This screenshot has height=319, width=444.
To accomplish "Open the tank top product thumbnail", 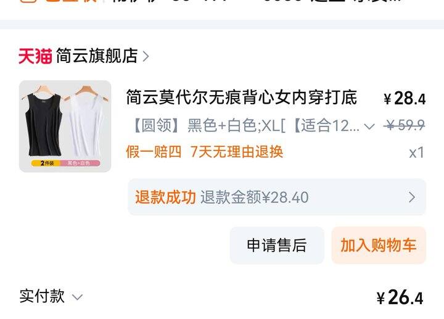I will pyautogui.click(x=65, y=126).
